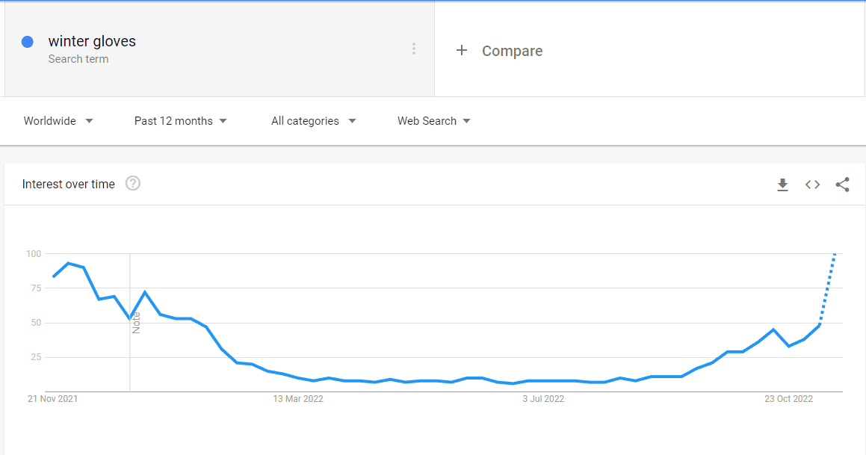Open the Web Search type dropdown
The width and height of the screenshot is (866, 455).
434,121
